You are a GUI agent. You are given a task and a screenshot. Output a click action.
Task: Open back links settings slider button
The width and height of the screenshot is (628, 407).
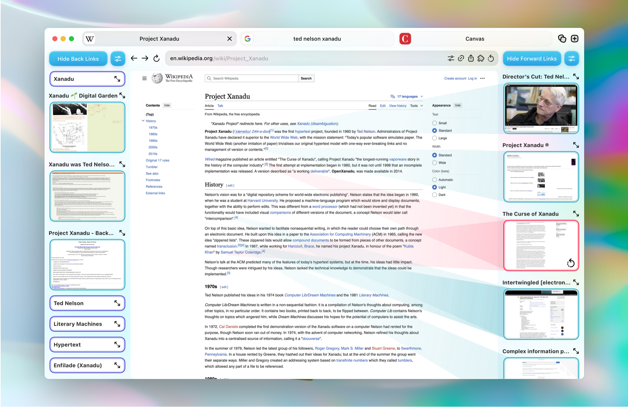pos(118,59)
